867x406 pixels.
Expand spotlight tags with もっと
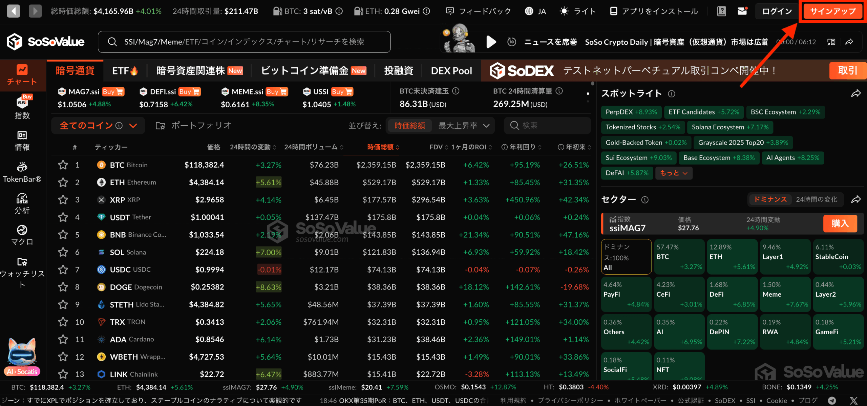(x=673, y=173)
